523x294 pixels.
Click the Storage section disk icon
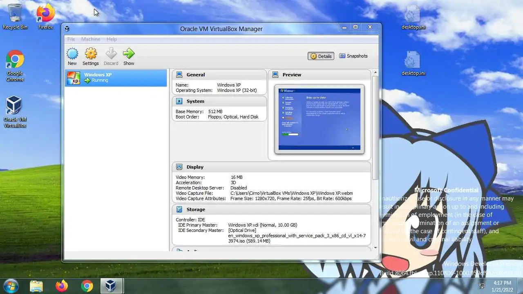click(x=179, y=209)
